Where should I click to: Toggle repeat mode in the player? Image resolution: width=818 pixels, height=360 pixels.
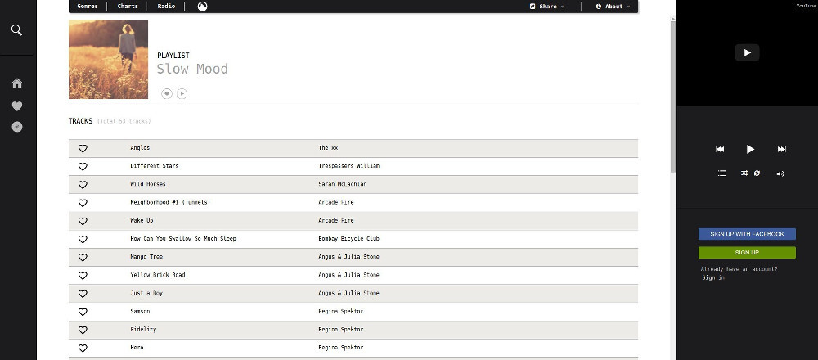[757, 173]
